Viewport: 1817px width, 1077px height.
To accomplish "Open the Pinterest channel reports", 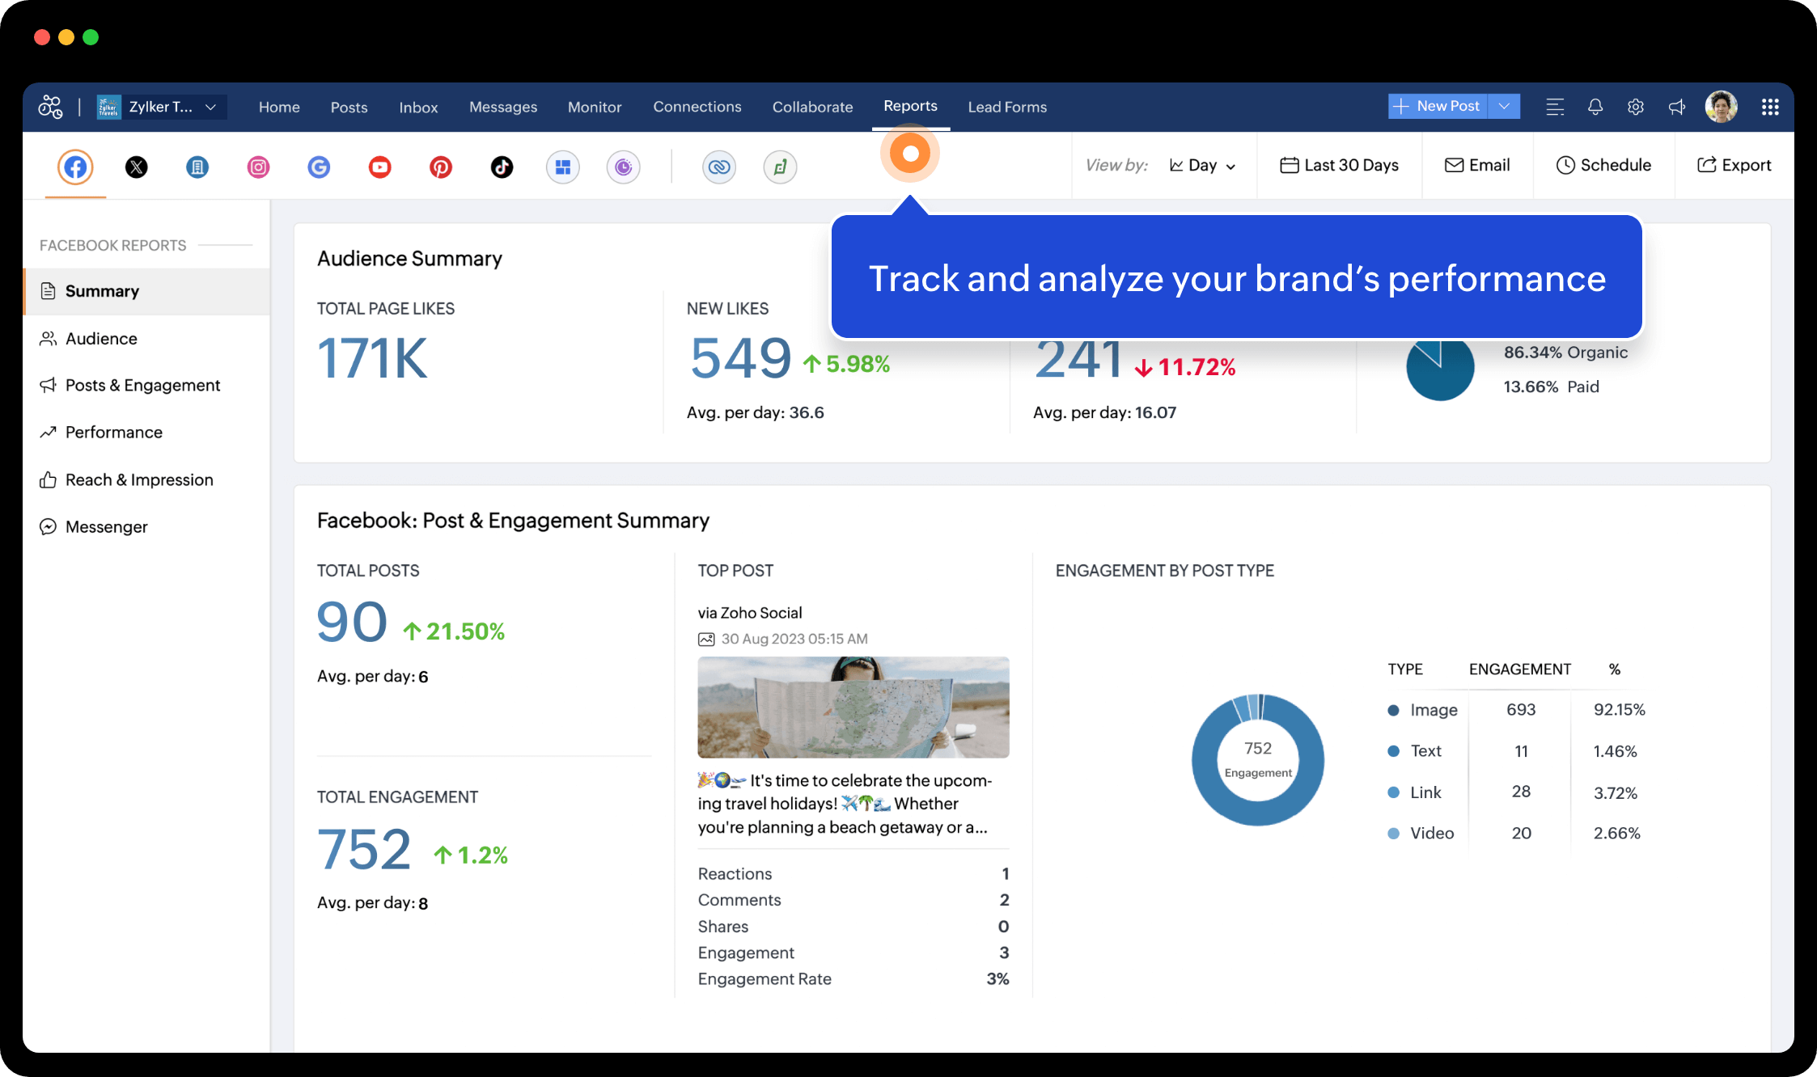I will click(440, 167).
